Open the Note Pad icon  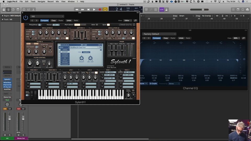(238, 10)
